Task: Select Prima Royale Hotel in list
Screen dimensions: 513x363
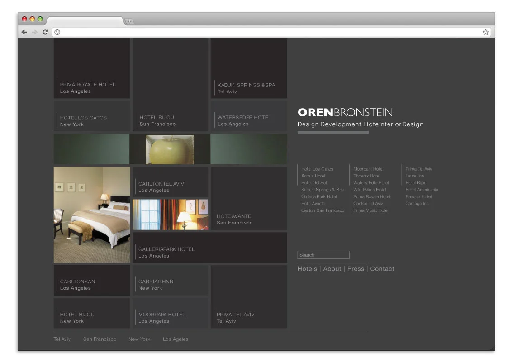Action: pos(372,196)
